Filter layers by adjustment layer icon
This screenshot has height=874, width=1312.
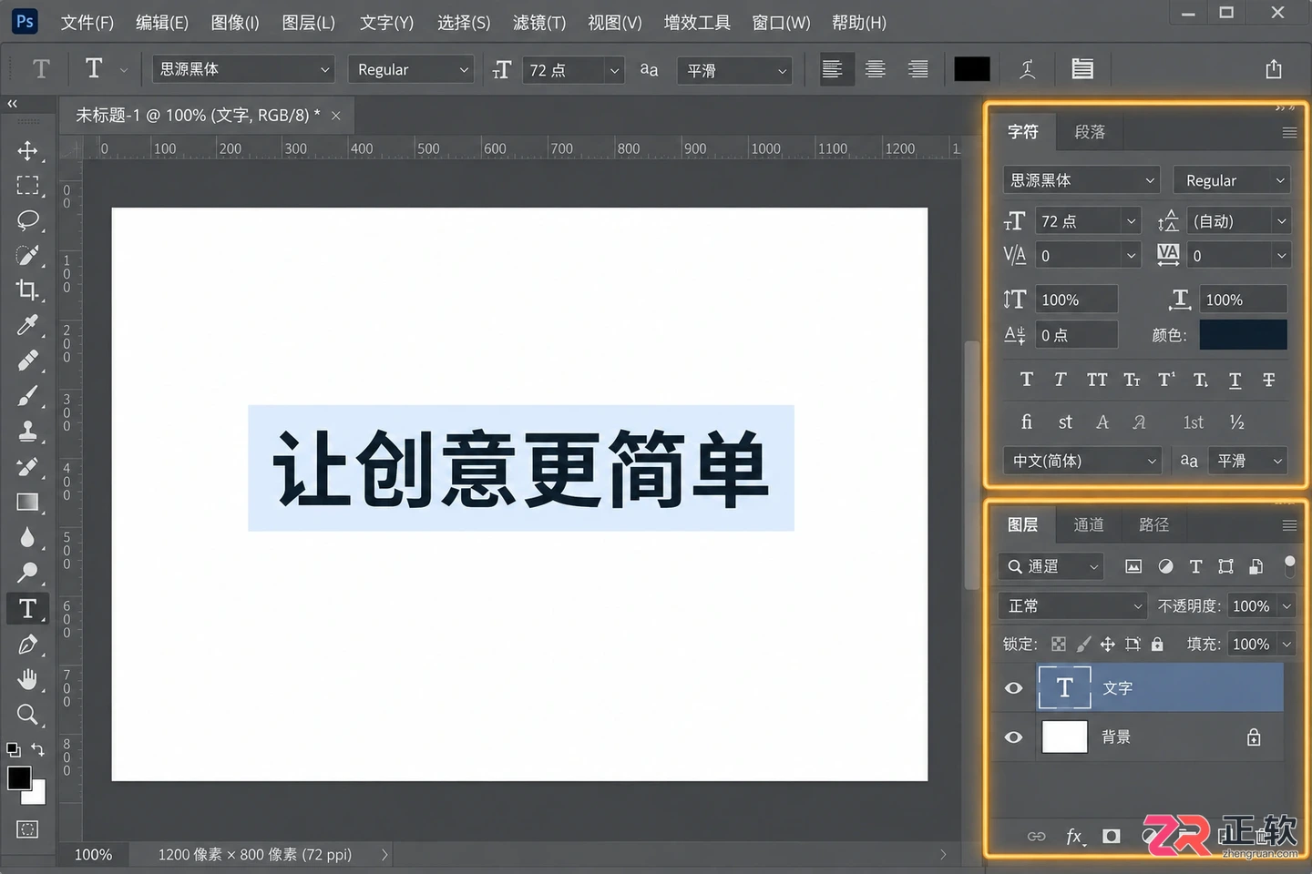click(x=1165, y=566)
